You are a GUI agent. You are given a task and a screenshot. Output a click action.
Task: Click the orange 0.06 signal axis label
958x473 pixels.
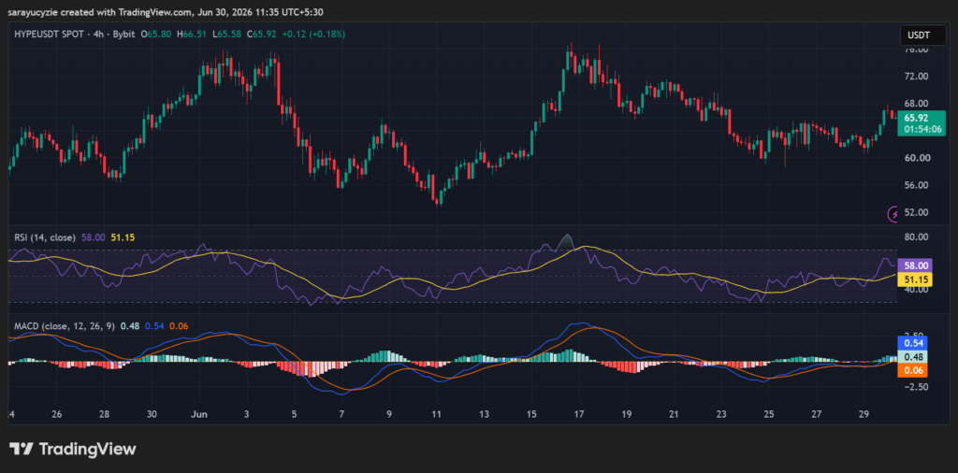(x=913, y=370)
